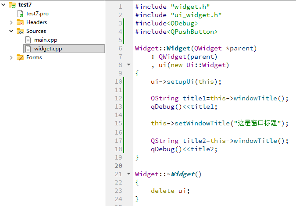Click ui->setupUi(this) statement
This screenshot has width=296, height=206.
[x=186, y=82]
